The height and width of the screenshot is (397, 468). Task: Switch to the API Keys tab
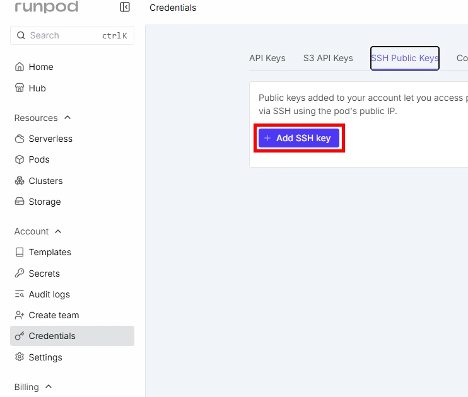(267, 58)
